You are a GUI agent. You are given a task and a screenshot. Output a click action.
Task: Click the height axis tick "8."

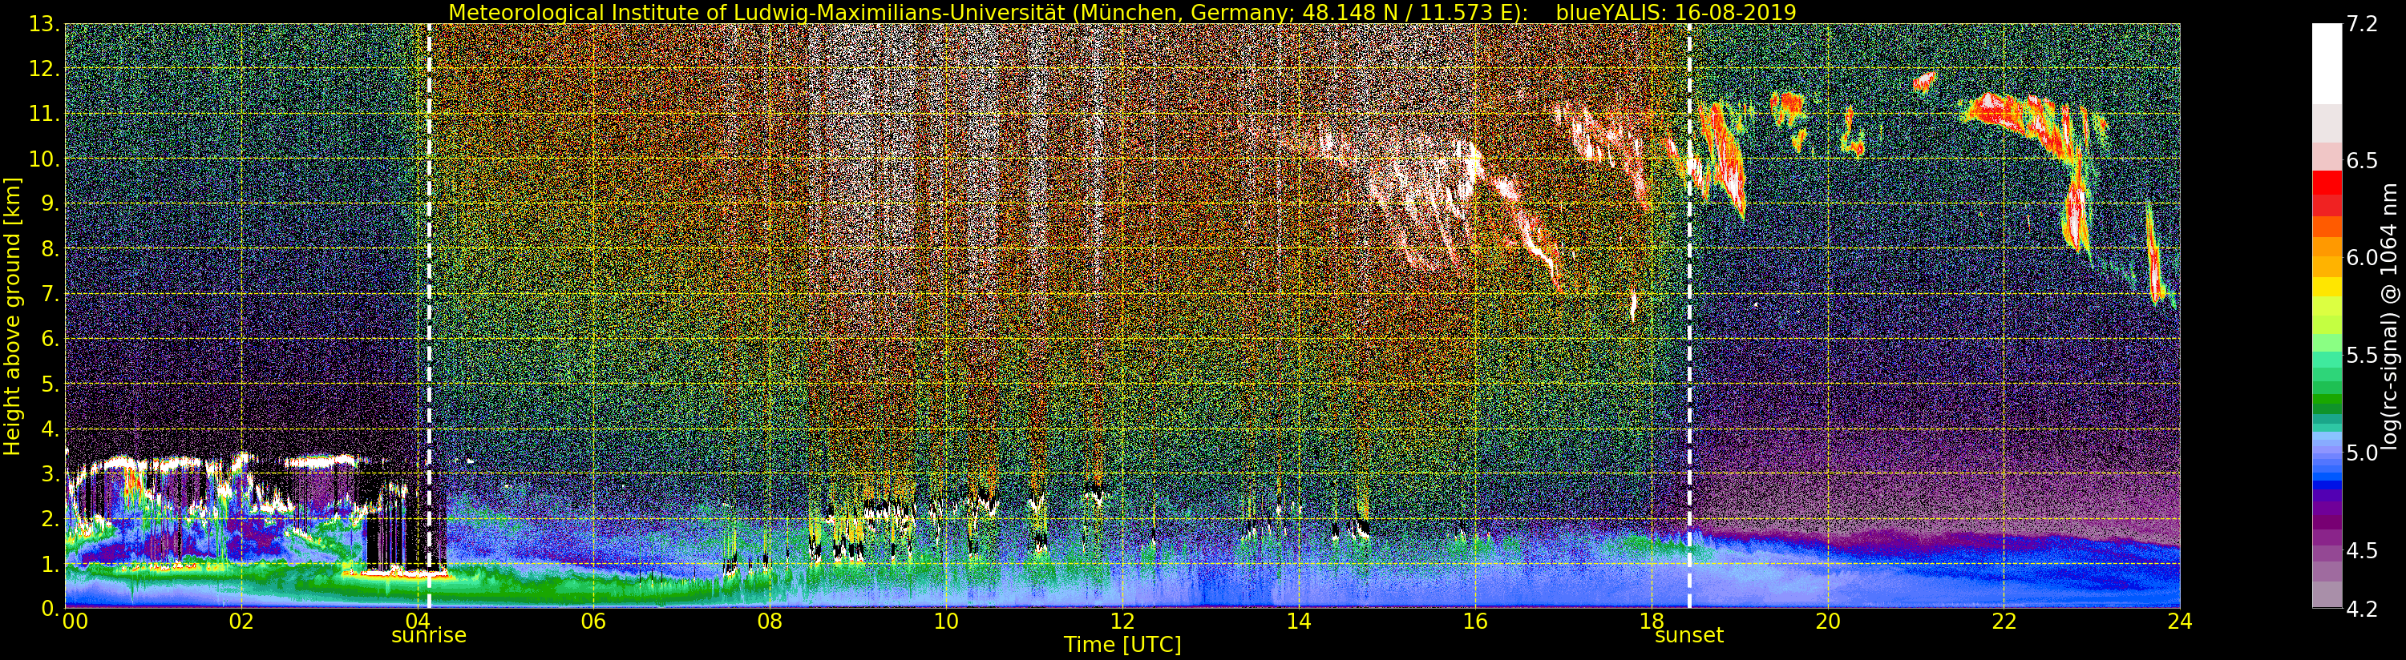click(x=51, y=248)
